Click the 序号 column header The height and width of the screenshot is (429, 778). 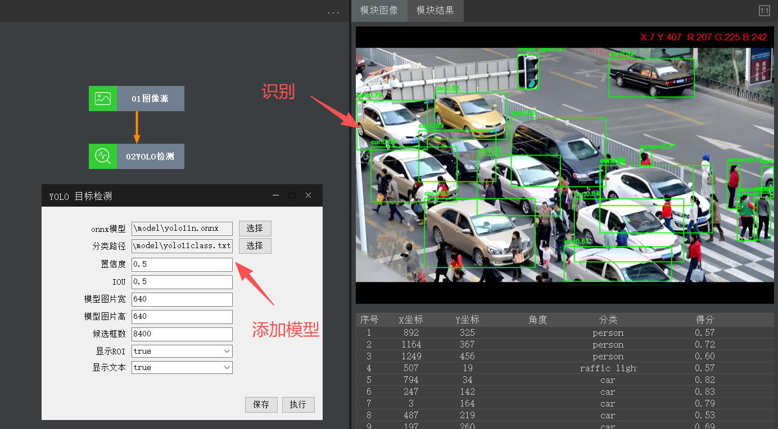tap(369, 320)
